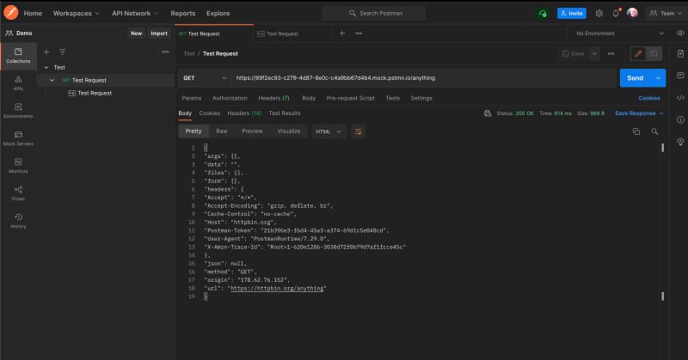The width and height of the screenshot is (688, 360).
Task: Switch to request Headers (7) tab
Action: tap(273, 98)
